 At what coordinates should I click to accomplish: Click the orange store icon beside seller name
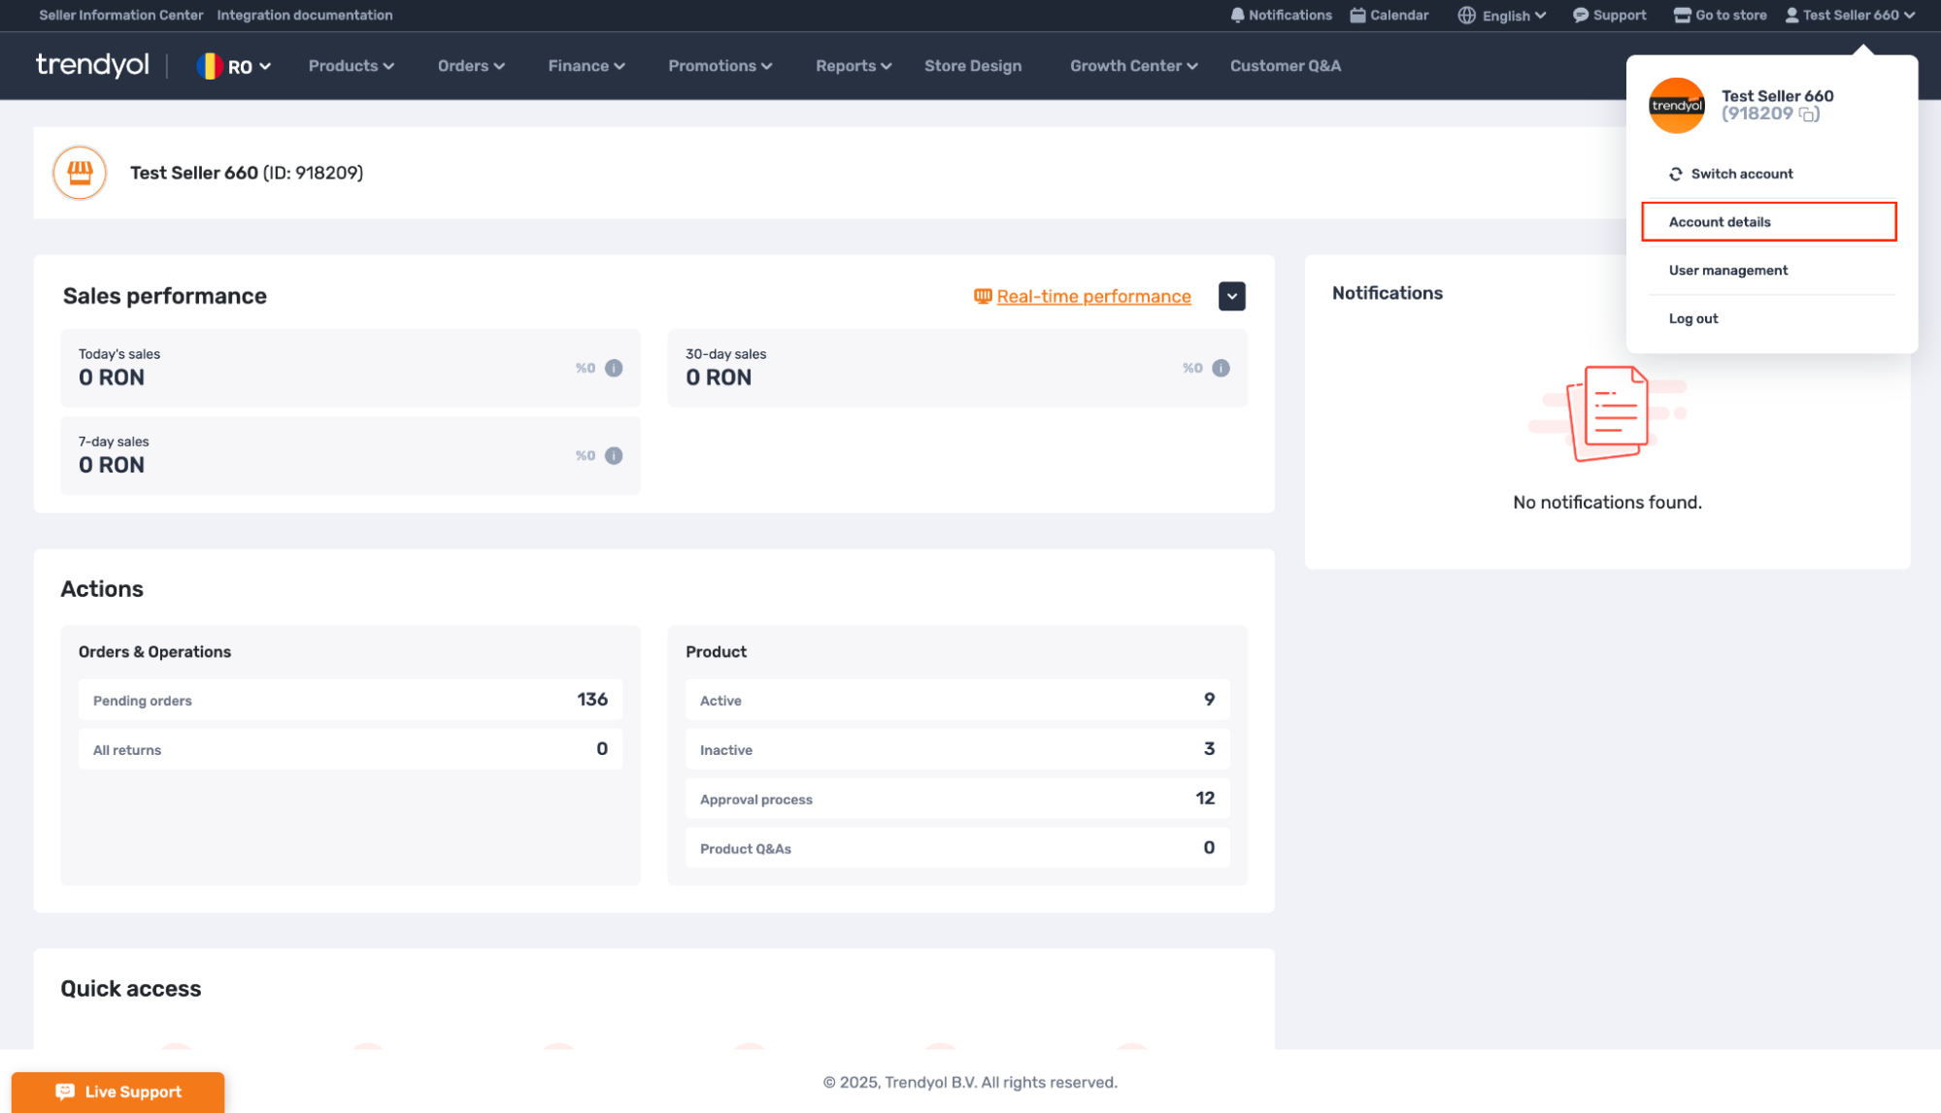[x=80, y=173]
